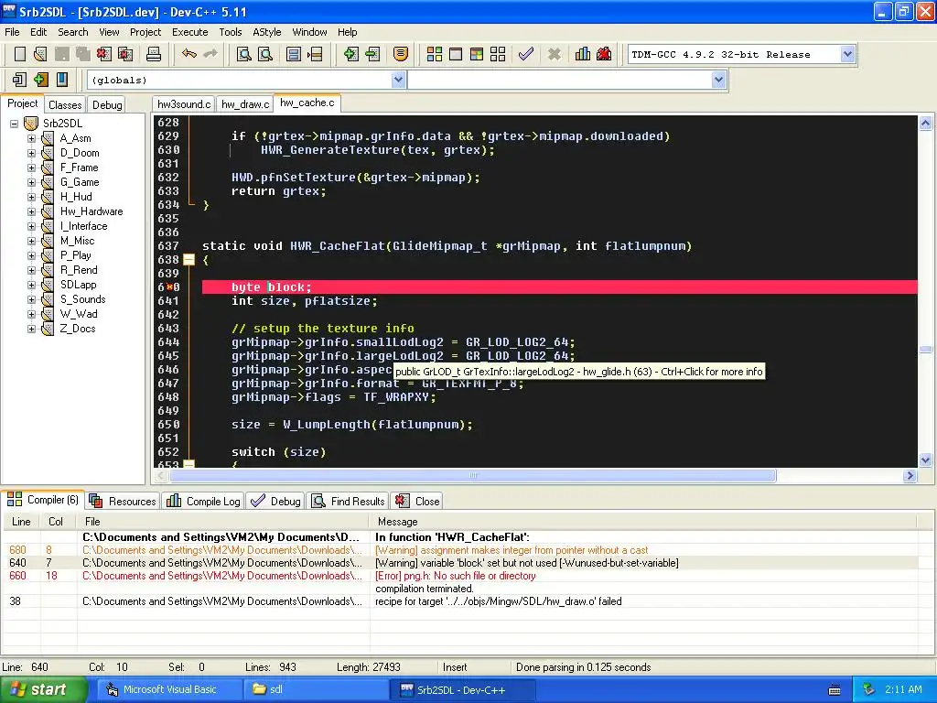Viewport: 937px width, 703px height.
Task: Click the Remove from project icon
Action: tap(372, 54)
